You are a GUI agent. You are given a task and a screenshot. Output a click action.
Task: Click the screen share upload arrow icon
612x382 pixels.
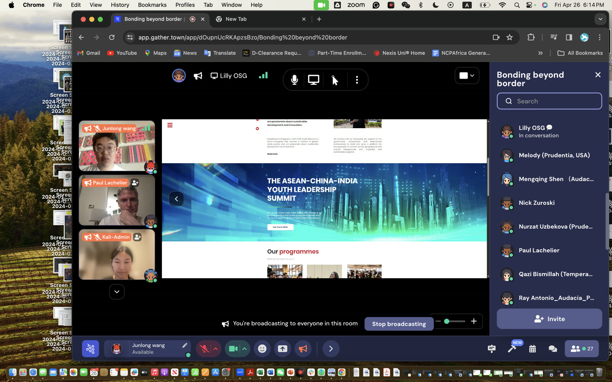283,348
